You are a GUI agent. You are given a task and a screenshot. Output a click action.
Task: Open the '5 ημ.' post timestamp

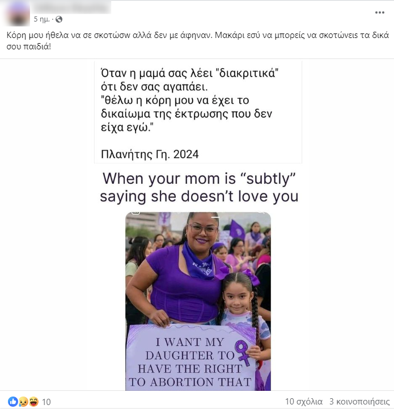point(41,19)
